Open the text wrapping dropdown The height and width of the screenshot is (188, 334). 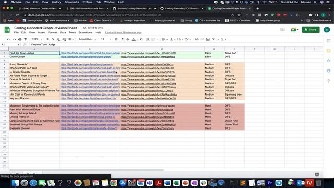tap(180, 39)
